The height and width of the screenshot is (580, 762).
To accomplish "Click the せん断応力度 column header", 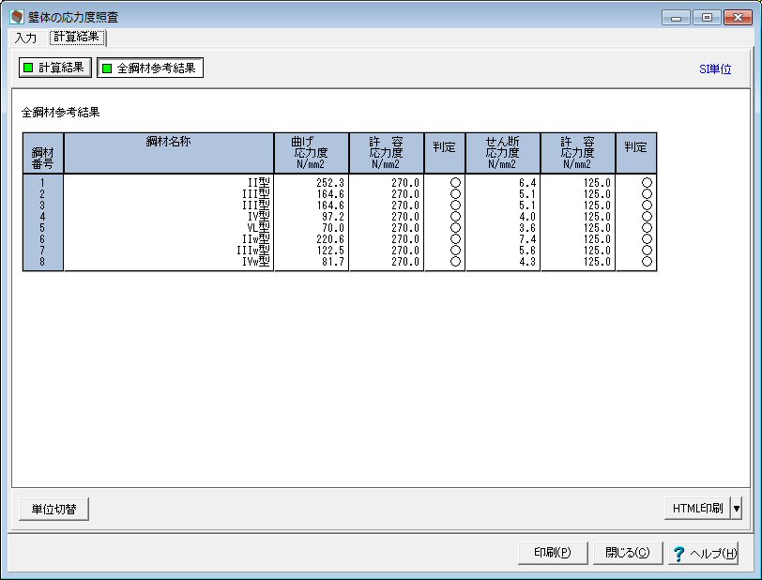I will tap(502, 153).
